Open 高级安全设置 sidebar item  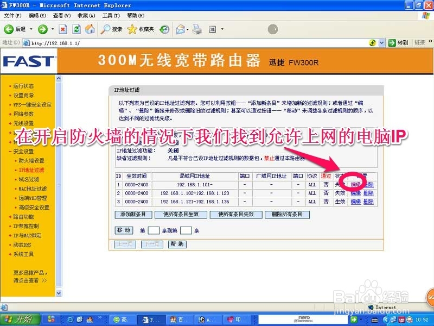pyautogui.click(x=34, y=208)
